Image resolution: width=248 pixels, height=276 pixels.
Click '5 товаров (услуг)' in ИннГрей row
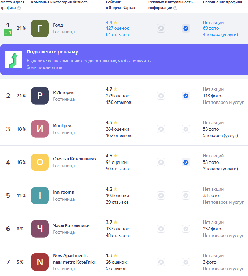220,136
